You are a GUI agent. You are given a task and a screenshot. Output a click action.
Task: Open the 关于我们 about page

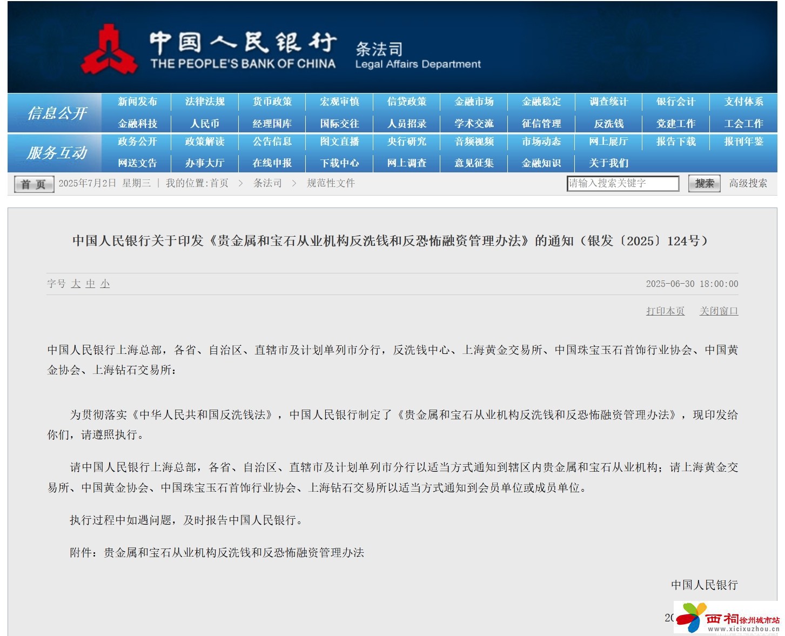click(608, 163)
